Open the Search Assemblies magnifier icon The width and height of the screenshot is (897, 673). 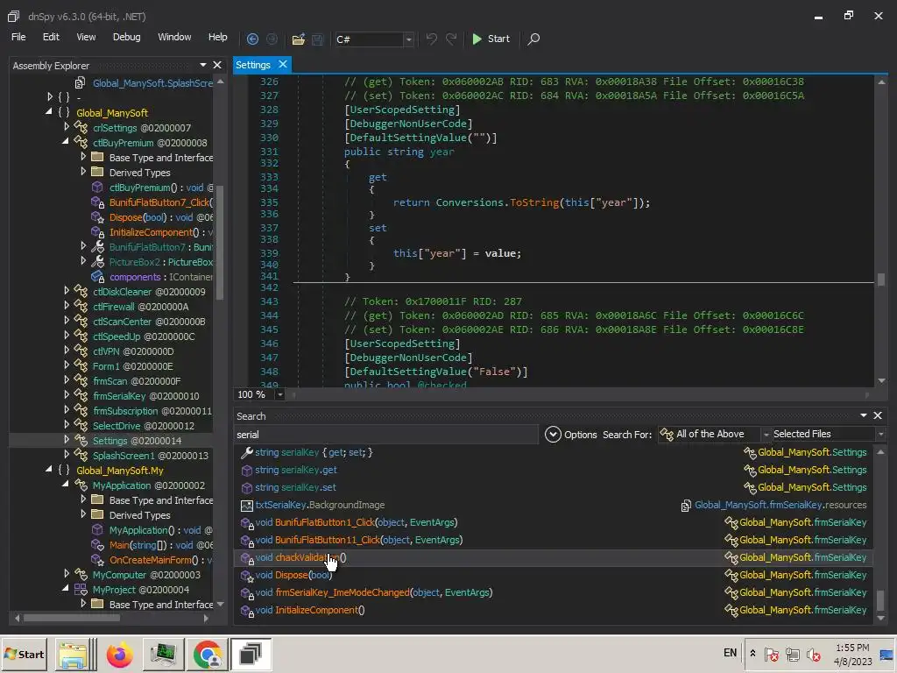533,39
